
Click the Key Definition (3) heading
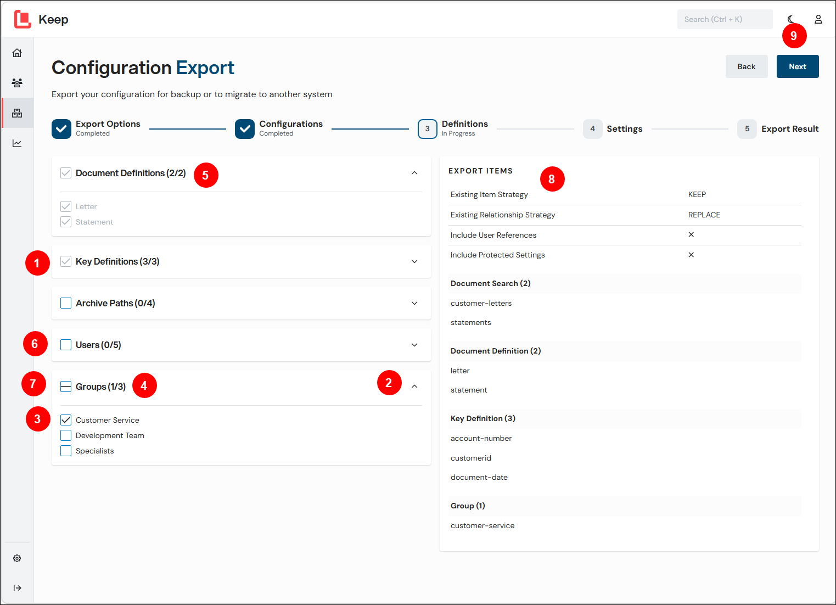[x=483, y=418]
